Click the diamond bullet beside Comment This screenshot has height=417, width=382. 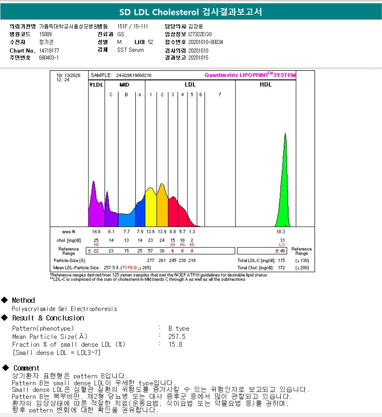pos(5,368)
